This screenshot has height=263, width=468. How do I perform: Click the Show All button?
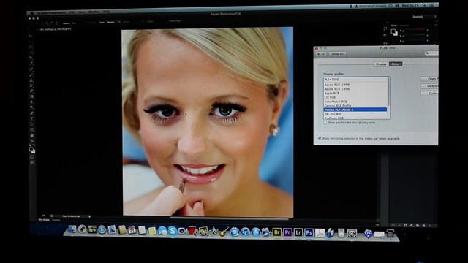tap(337, 54)
